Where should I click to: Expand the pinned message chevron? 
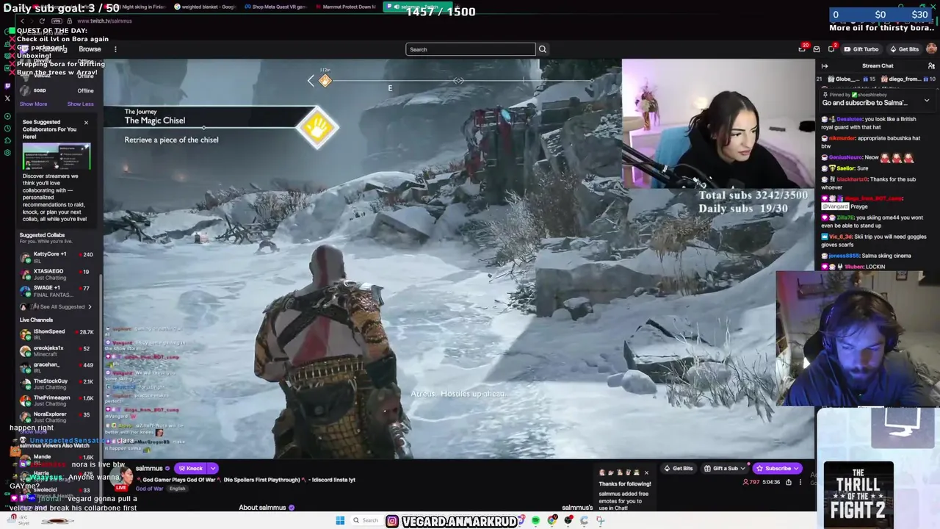(926, 100)
